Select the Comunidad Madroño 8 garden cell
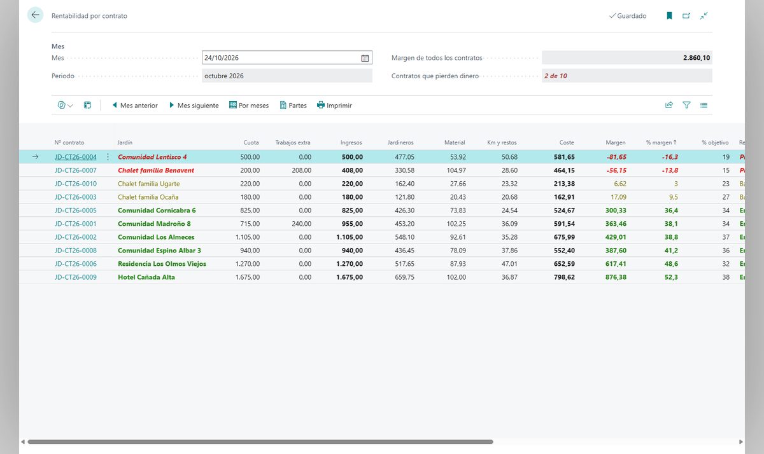The width and height of the screenshot is (764, 454). 154,224
